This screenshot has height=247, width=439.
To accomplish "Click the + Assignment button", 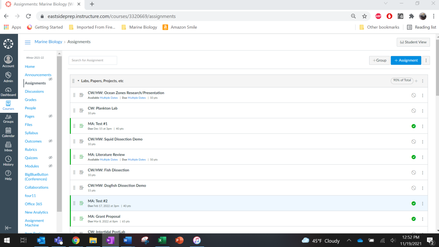I will 406,60.
